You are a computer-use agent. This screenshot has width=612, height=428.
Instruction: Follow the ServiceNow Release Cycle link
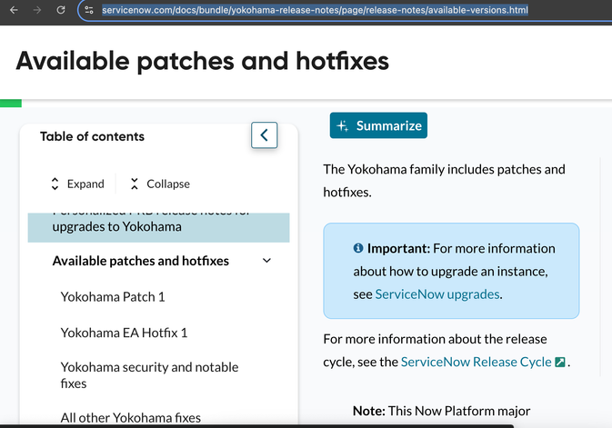pyautogui.click(x=477, y=362)
